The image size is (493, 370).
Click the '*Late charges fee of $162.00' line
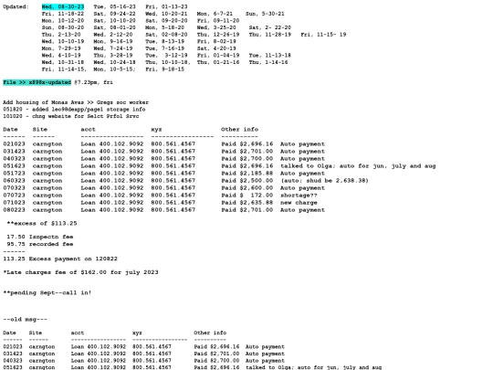[81, 272]
